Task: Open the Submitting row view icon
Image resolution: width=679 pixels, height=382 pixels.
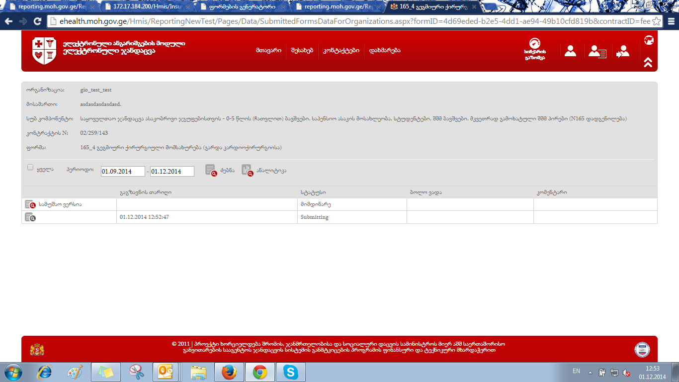Action: coord(30,217)
